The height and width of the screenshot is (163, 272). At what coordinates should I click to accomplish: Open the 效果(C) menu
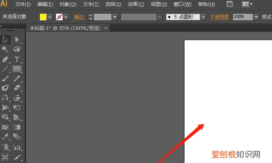[x=136, y=4]
